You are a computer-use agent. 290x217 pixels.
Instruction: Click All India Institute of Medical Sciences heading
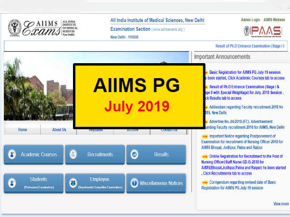158,20
